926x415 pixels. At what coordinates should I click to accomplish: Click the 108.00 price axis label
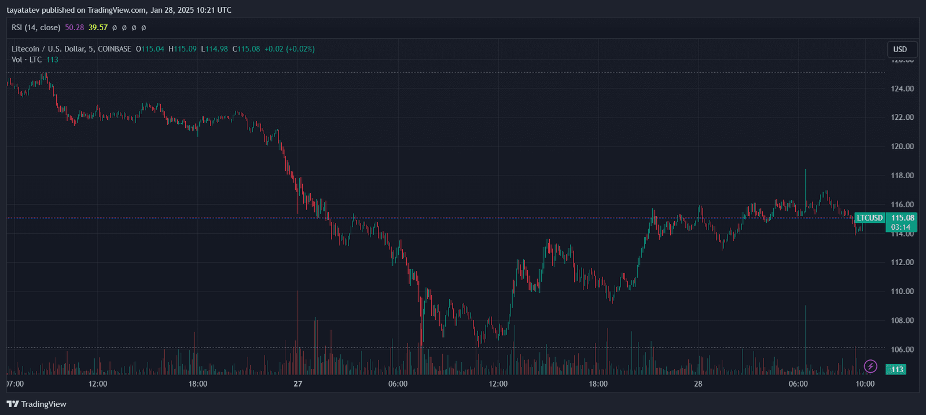pos(902,320)
